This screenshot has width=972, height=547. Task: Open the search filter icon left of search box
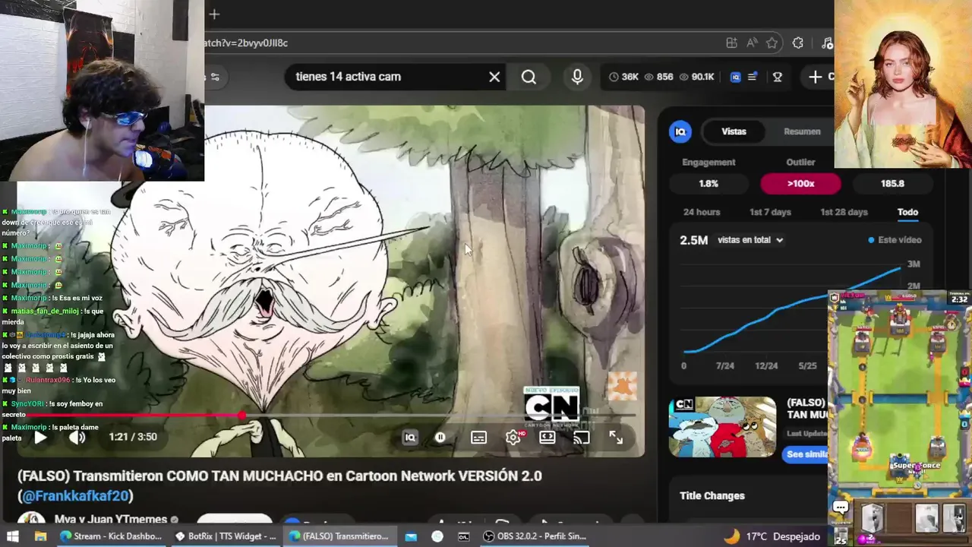point(214,77)
